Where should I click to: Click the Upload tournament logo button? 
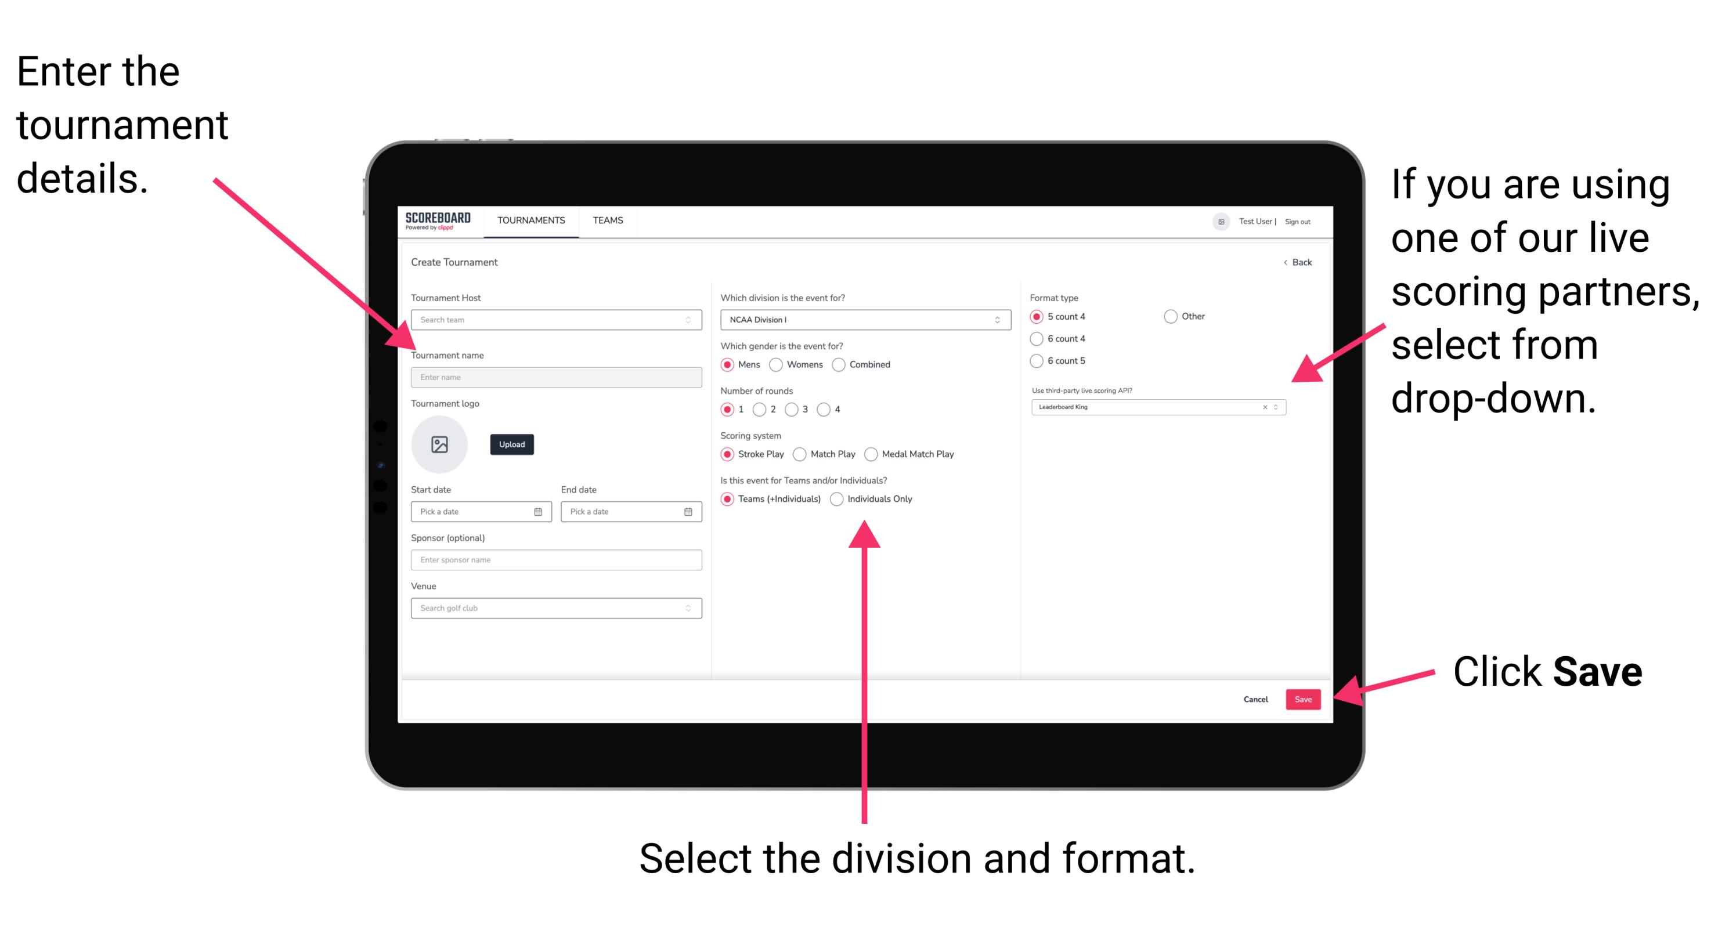pyautogui.click(x=512, y=444)
